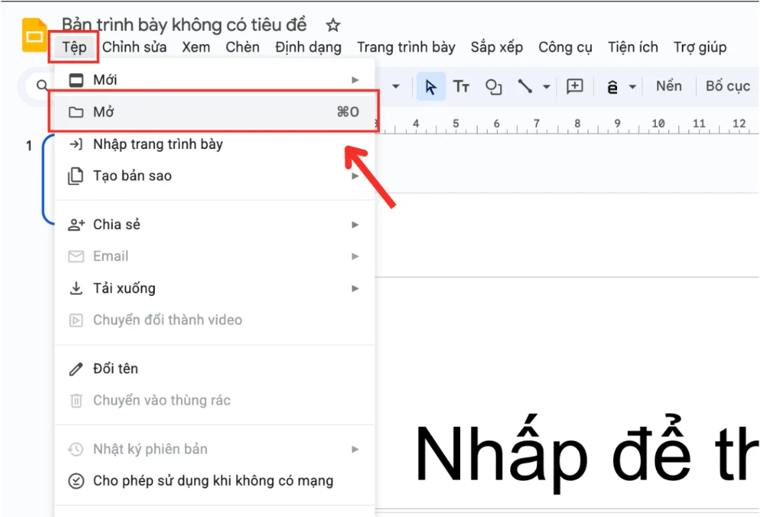
Task: Click the search magnifier icon
Action: [42, 86]
